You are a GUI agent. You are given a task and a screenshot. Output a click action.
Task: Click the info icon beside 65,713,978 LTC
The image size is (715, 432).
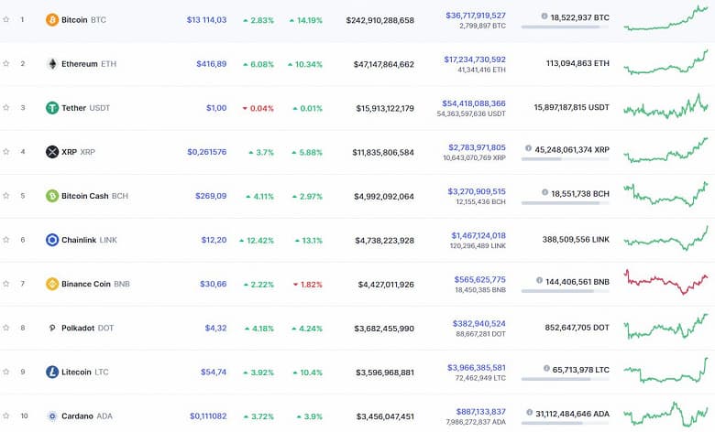click(x=546, y=368)
